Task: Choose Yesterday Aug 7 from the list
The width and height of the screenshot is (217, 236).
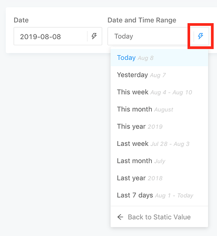Action: click(x=159, y=75)
